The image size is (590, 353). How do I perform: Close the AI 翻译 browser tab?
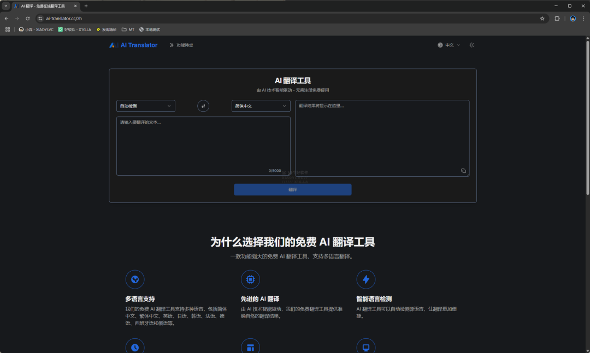[75, 6]
